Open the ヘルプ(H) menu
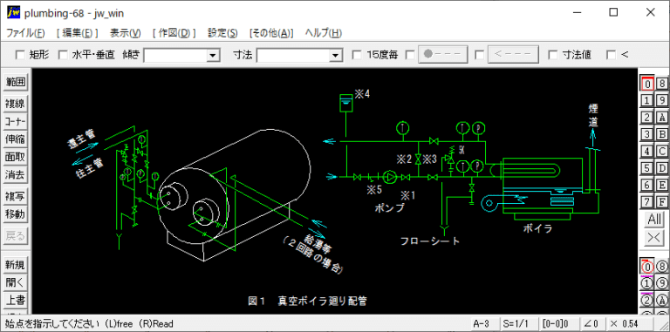This screenshot has width=670, height=332. (x=324, y=33)
